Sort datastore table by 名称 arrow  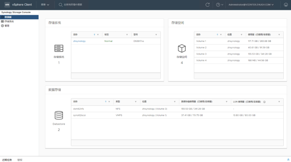pos(105,102)
